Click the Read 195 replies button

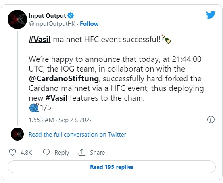[112, 167]
